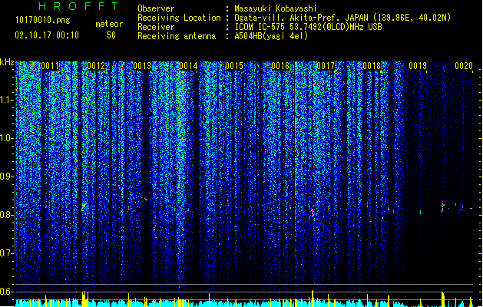
Task: Click the 'Receiving Location' label
Action: point(179,18)
